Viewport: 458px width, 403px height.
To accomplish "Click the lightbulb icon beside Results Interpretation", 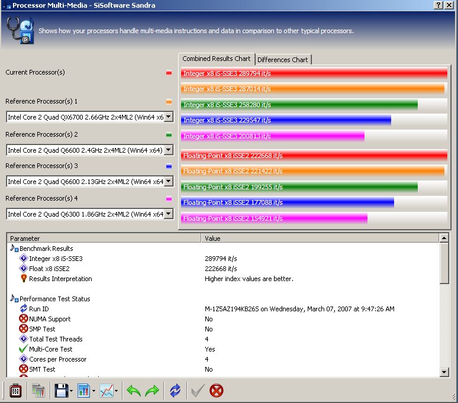I will [24, 278].
